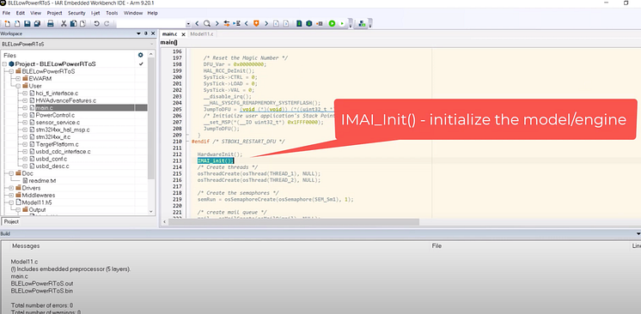This screenshot has height=314, width=641.
Task: Open the Window menu
Action: pos(133,13)
